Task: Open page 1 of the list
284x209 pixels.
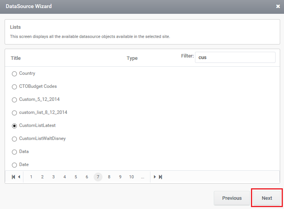Action: coord(31,177)
